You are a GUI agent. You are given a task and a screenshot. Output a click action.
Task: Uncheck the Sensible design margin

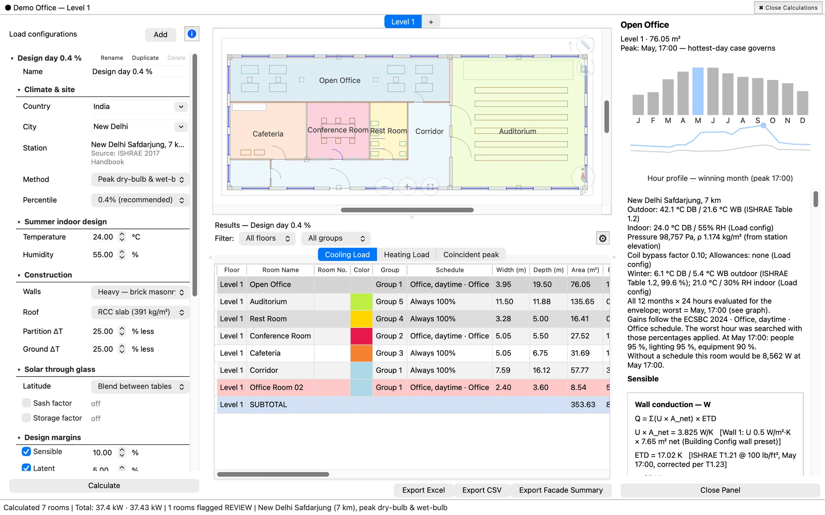(x=26, y=451)
